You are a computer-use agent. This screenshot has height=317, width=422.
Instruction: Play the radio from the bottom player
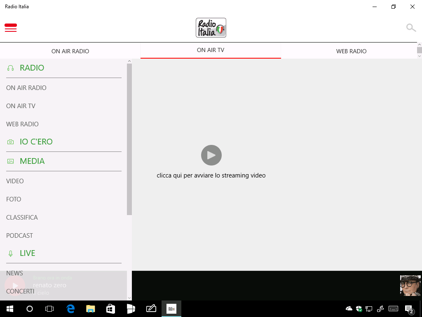[15, 286]
